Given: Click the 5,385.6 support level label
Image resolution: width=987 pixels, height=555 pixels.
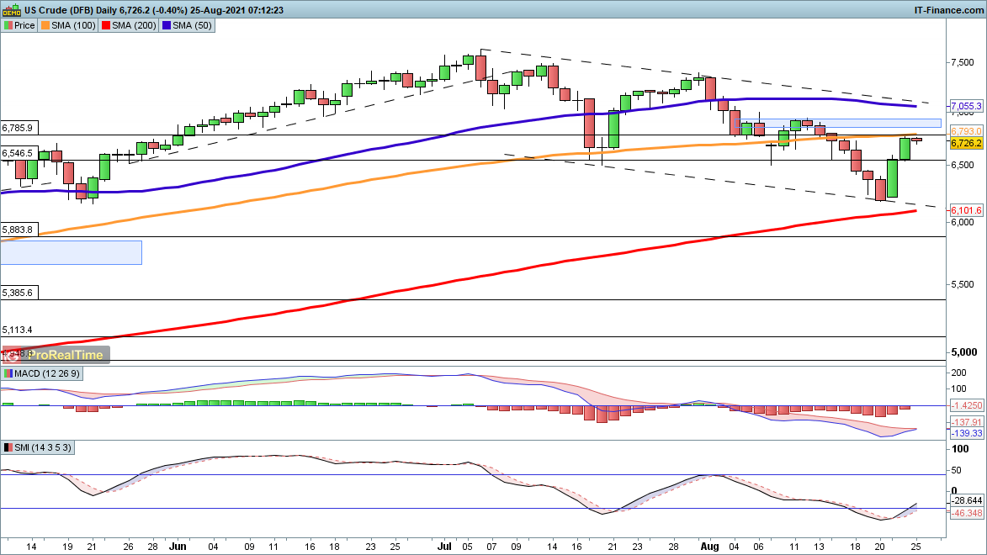Looking at the screenshot, I should (18, 293).
